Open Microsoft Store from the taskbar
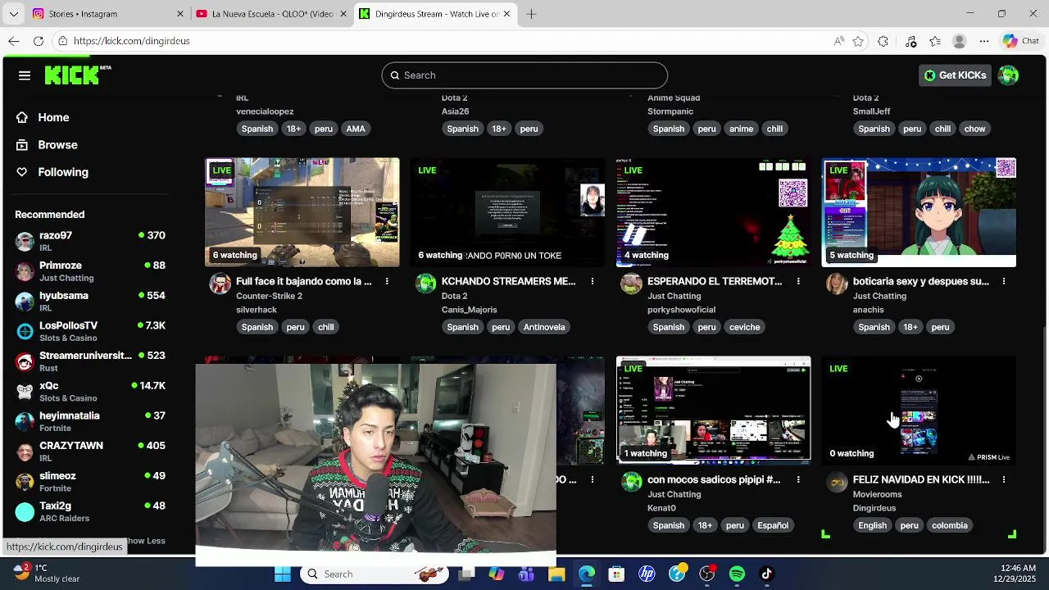The width and height of the screenshot is (1049, 590). point(616,574)
